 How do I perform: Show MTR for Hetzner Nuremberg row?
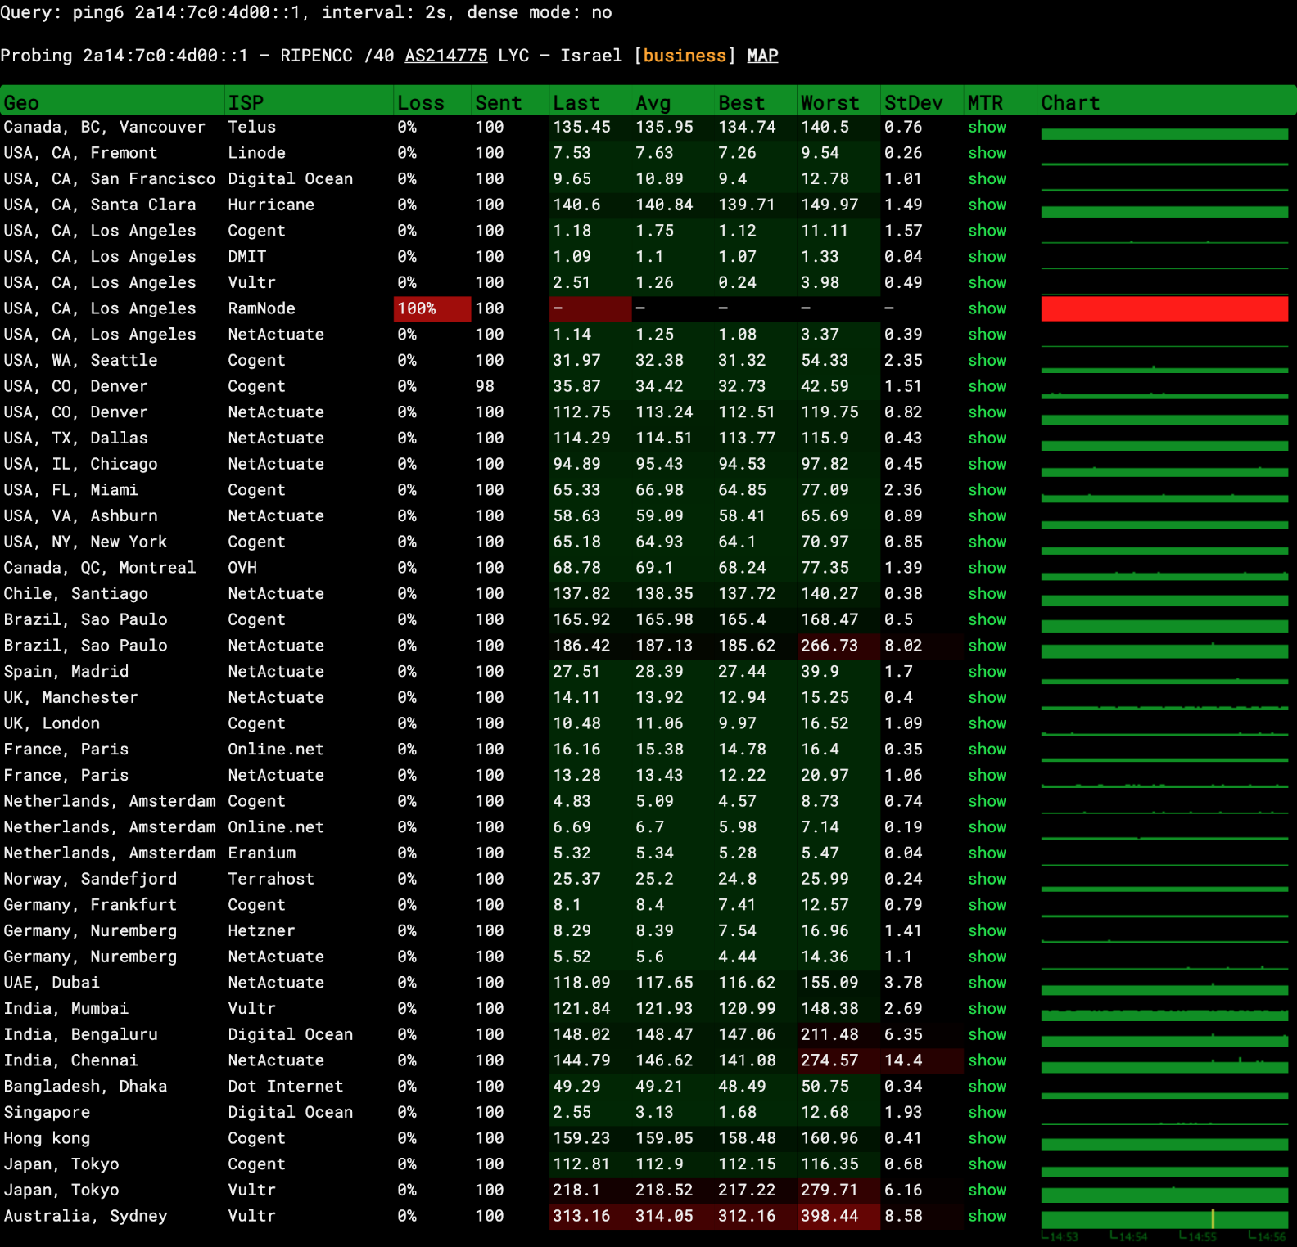click(x=987, y=930)
